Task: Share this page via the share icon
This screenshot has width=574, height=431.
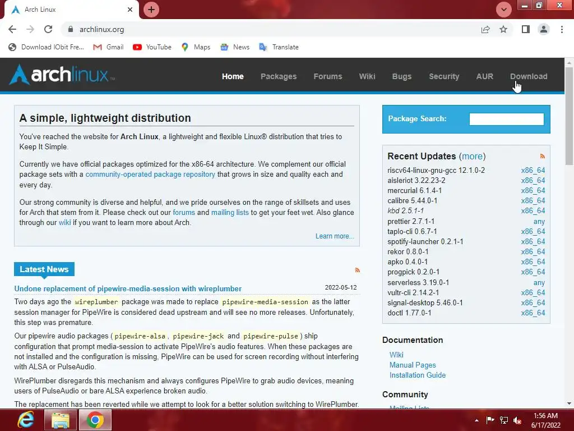Action: point(485,29)
